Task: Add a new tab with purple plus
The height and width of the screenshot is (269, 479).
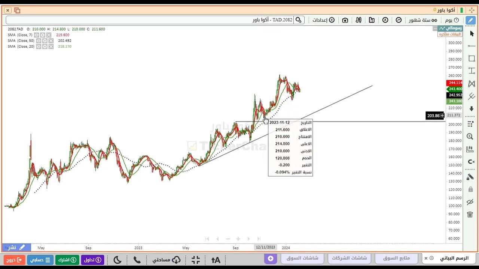Action: point(270,259)
